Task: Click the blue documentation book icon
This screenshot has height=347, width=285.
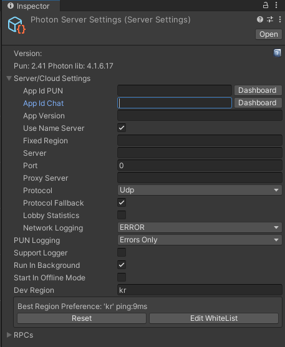Action: coord(277,53)
